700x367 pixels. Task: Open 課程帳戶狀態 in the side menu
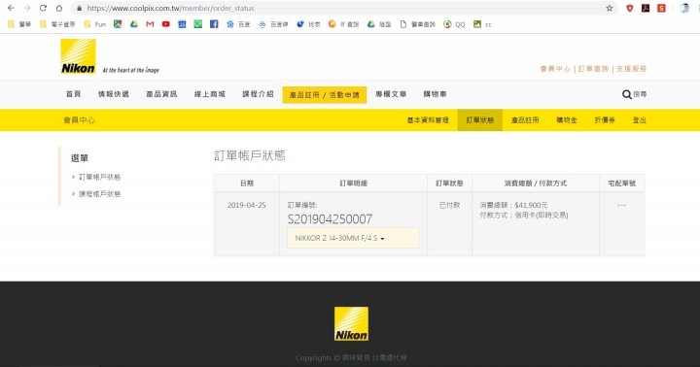[99, 194]
